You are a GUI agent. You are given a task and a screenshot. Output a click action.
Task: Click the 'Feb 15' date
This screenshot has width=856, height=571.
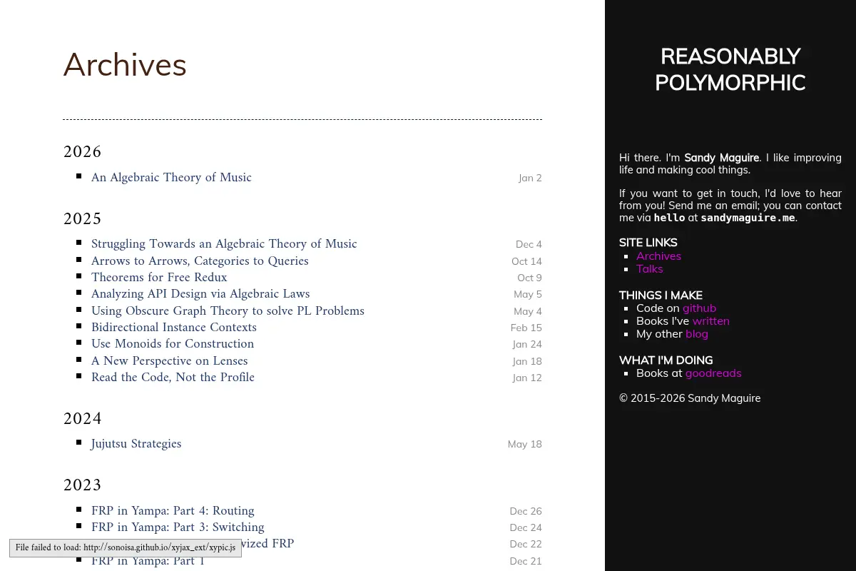[526, 328]
